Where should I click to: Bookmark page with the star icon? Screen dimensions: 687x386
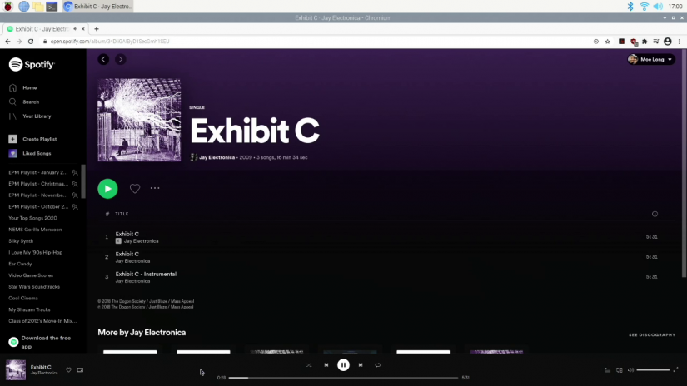(x=607, y=42)
